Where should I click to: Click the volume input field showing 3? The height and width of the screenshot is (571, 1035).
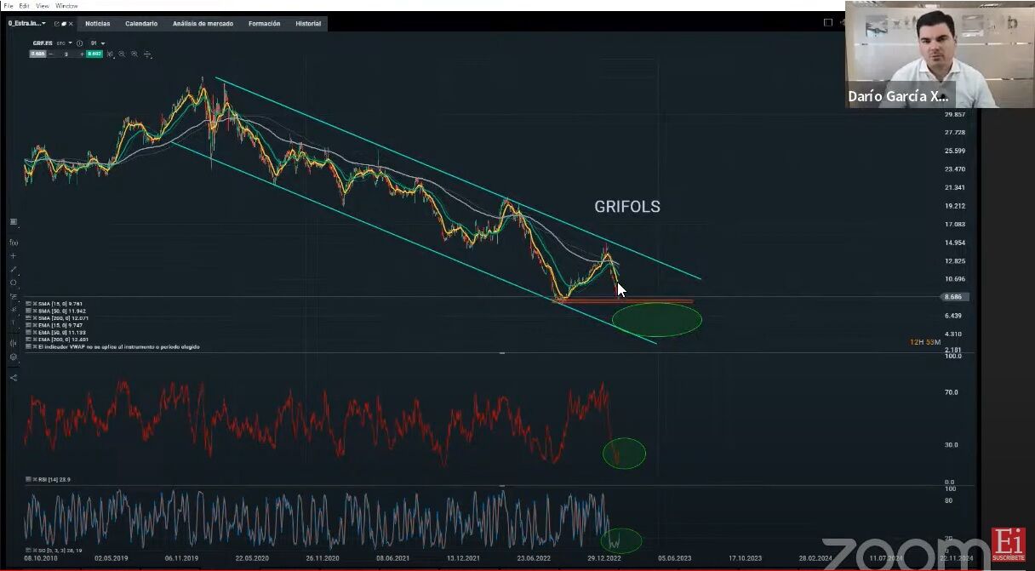pyautogui.click(x=66, y=54)
